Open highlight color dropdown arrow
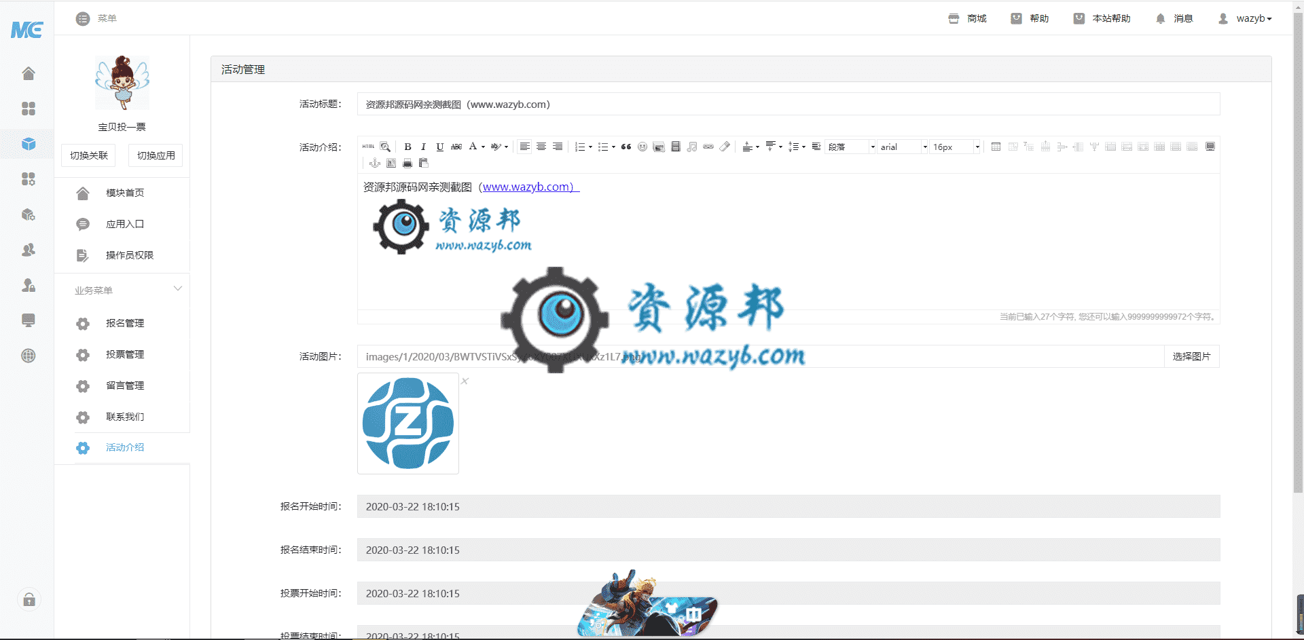The height and width of the screenshot is (640, 1304). click(x=506, y=147)
